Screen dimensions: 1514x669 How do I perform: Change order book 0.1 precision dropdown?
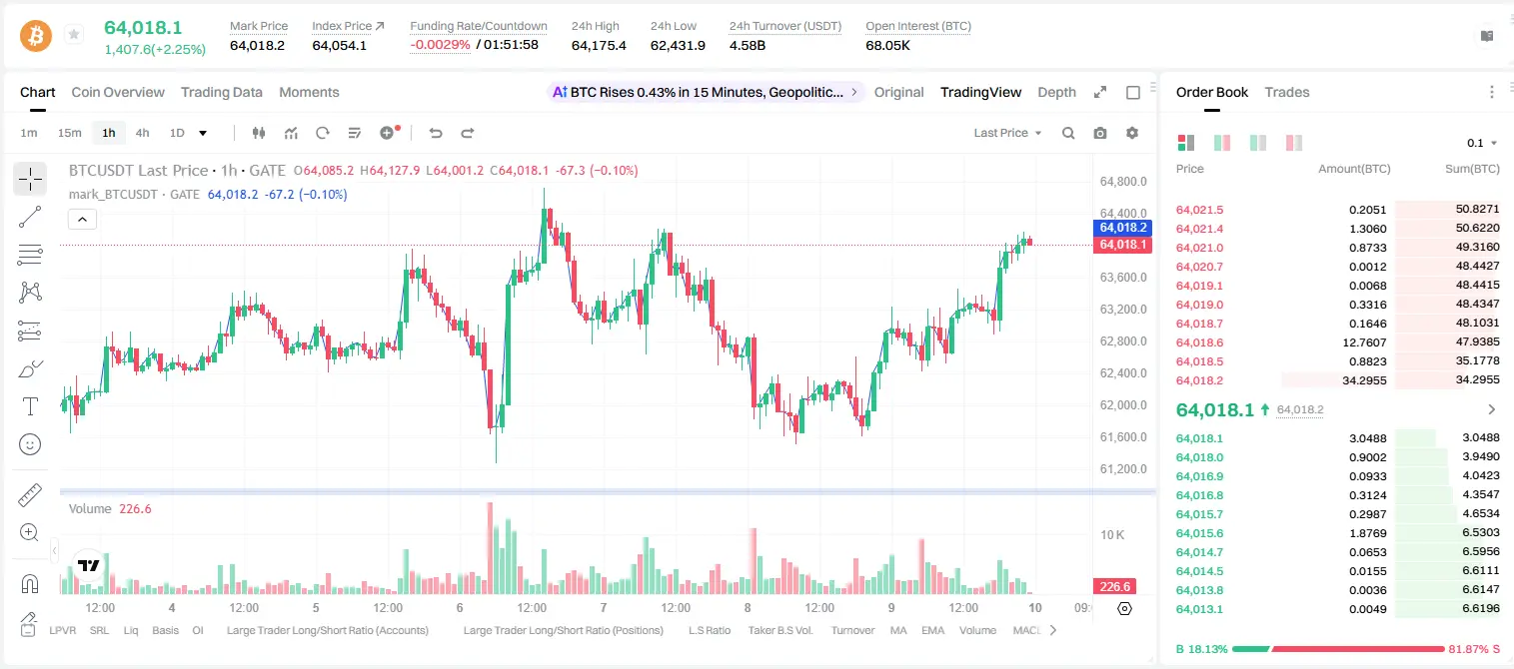coord(1482,143)
